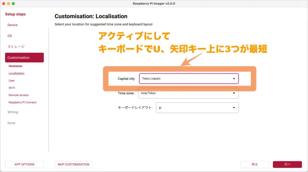Click the Asia/Tokyo time zone combo box
308x172 pixels.
188,93
